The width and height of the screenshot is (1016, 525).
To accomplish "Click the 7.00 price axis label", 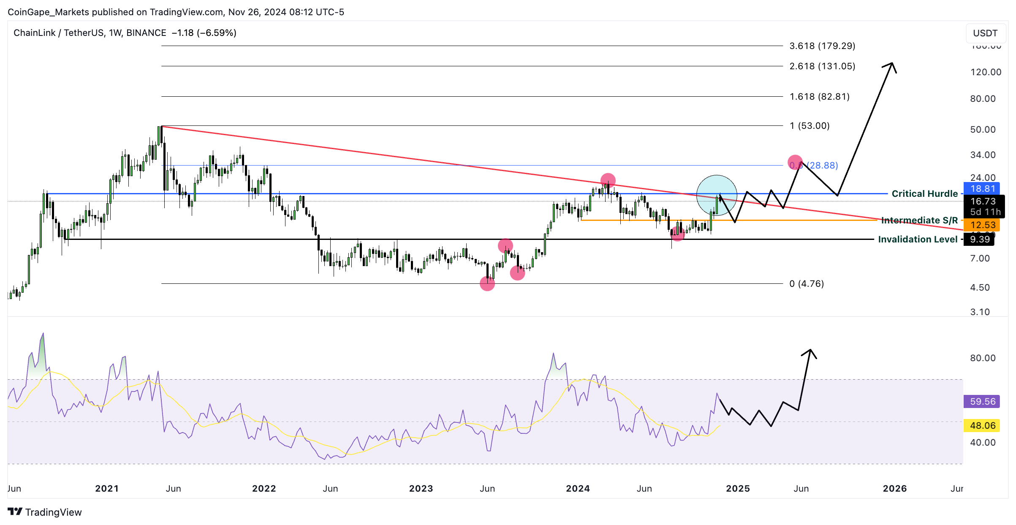I will click(x=980, y=258).
